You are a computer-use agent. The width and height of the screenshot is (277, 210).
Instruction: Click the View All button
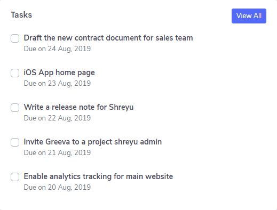point(249,16)
